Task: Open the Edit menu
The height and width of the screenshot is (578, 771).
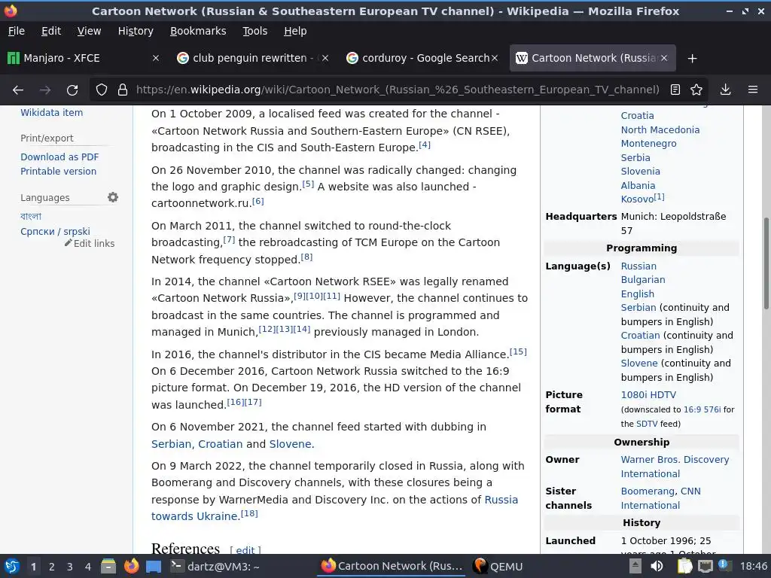Action: (51, 31)
